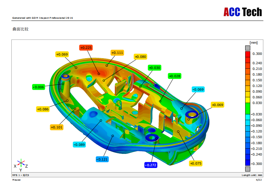Click the ACC Tech logo
Image resolution: width=275 pixels, height=189 pixels.
click(243, 12)
